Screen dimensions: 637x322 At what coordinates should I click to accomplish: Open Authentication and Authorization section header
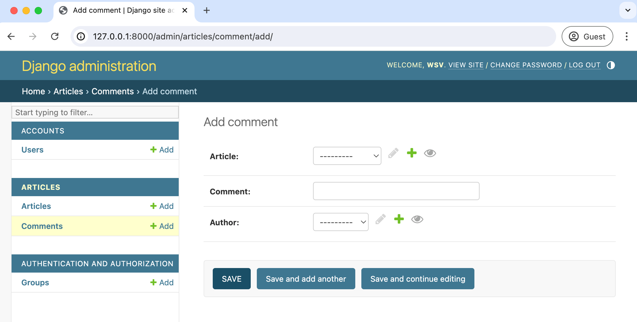[97, 264]
